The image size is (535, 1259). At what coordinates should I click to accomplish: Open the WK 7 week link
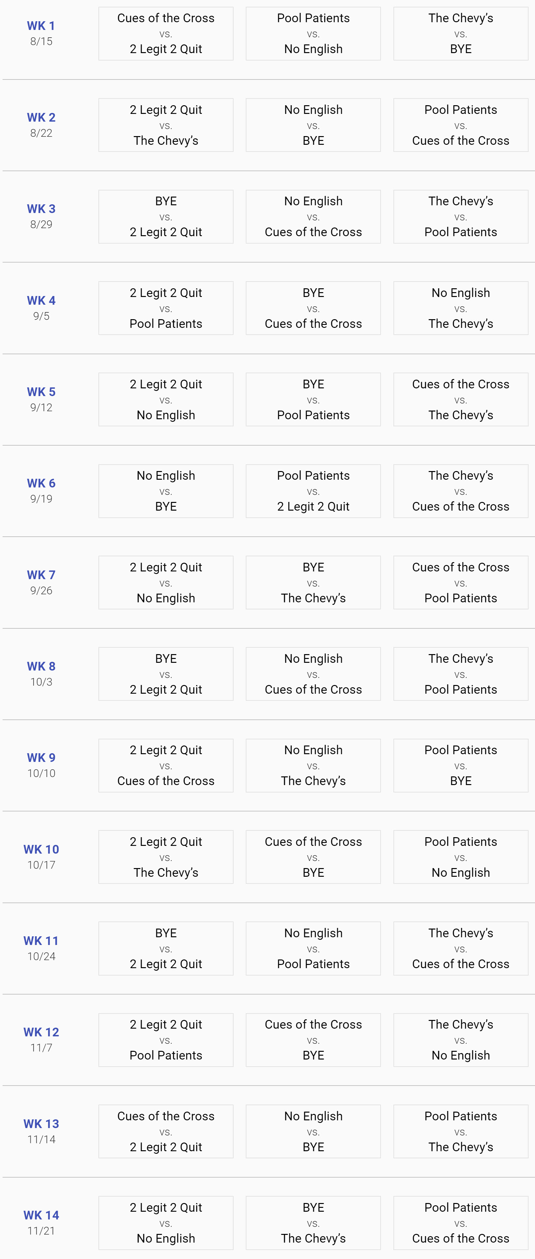[x=41, y=575]
